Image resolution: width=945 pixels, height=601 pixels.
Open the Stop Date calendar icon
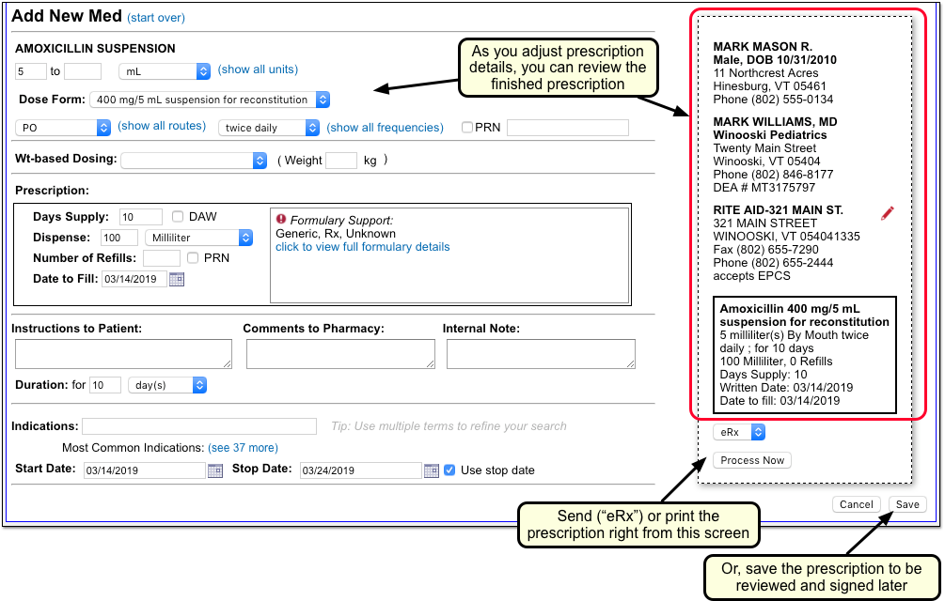click(x=432, y=470)
